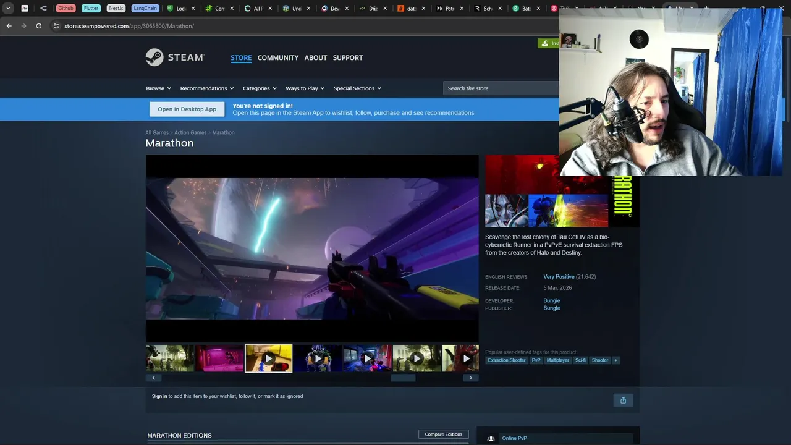Open the LangChain tab group
Image resolution: width=791 pixels, height=445 pixels.
pyautogui.click(x=145, y=9)
